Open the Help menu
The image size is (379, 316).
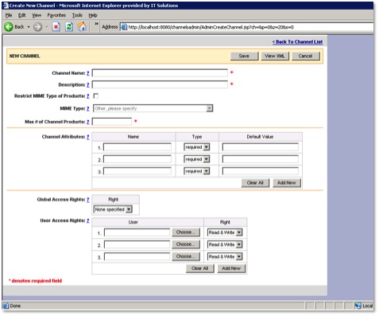(x=93, y=15)
